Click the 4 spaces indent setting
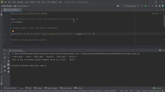Image resolution: width=165 pixels, height=92 pixels. click(x=138, y=91)
